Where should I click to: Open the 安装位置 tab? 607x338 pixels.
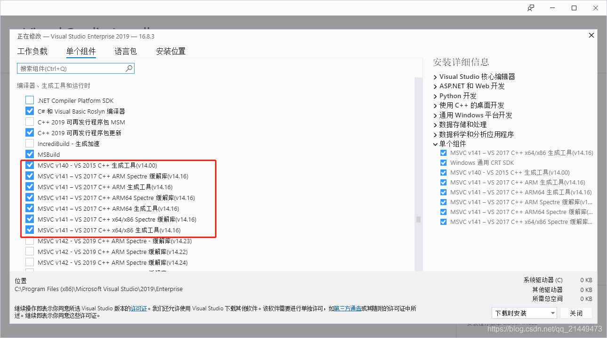click(x=171, y=51)
